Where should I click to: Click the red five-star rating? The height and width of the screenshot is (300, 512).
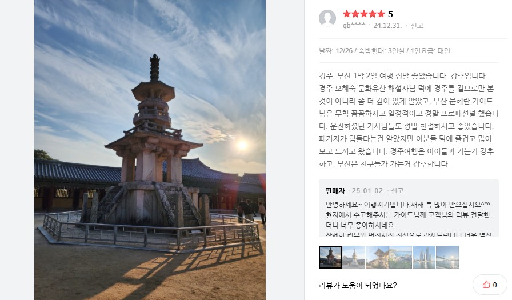tap(364, 14)
